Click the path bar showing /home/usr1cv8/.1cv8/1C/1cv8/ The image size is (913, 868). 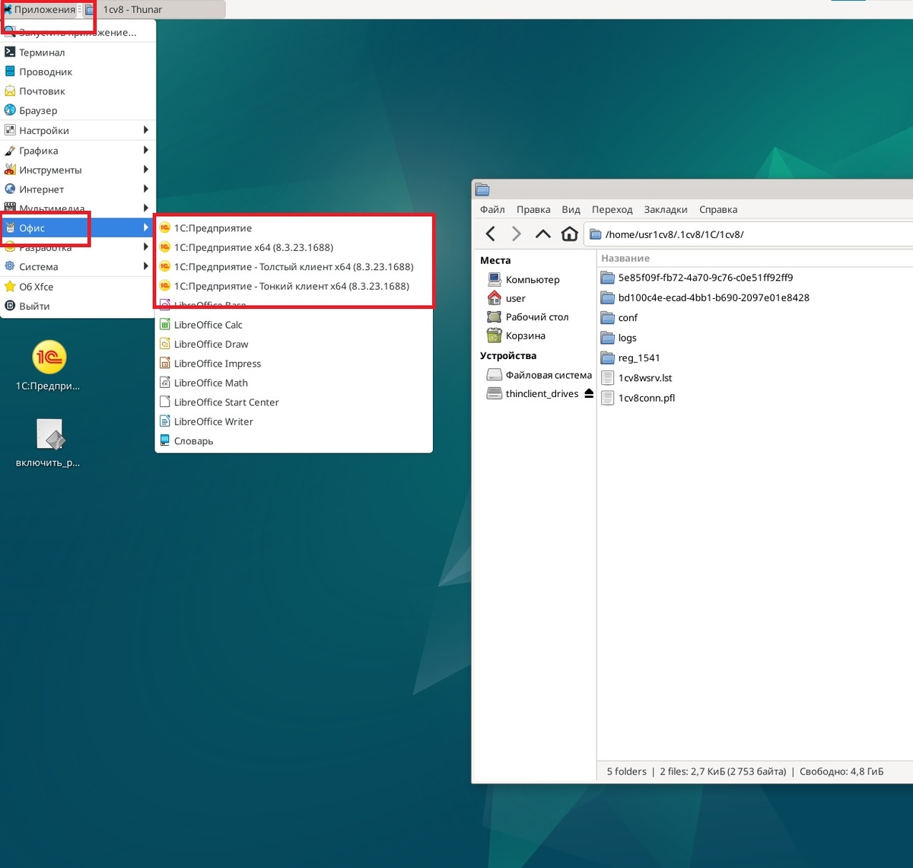tap(749, 234)
